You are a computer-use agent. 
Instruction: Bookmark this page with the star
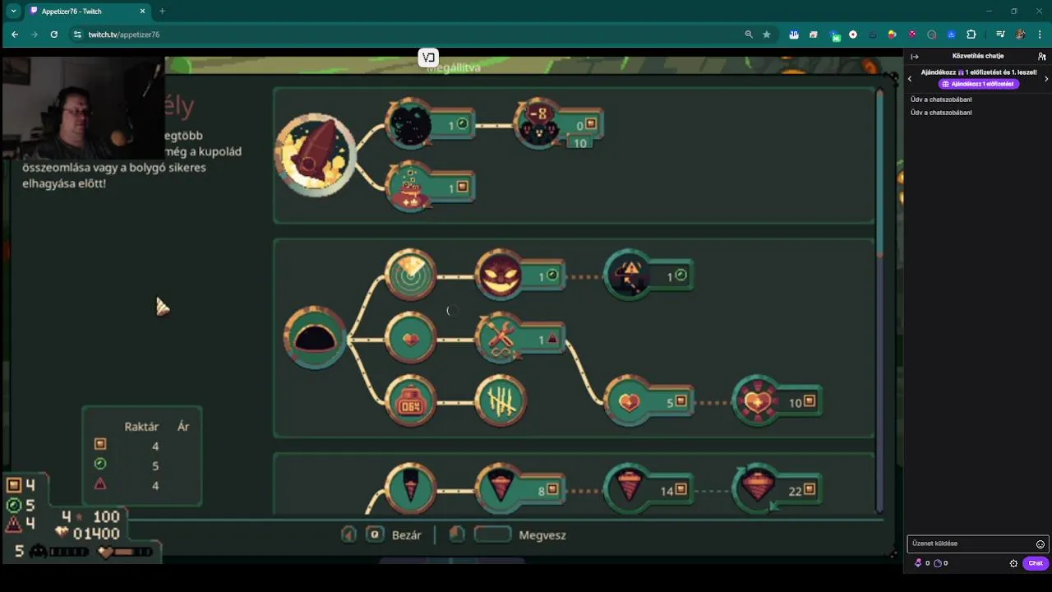coord(767,35)
